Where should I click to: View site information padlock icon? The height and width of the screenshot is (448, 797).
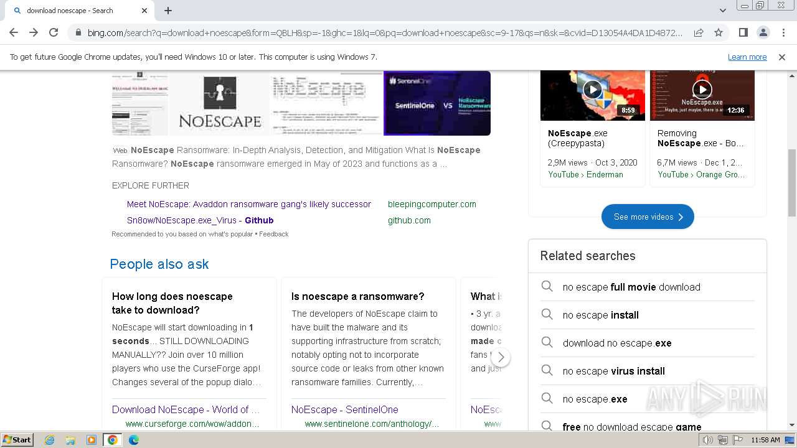tap(78, 32)
